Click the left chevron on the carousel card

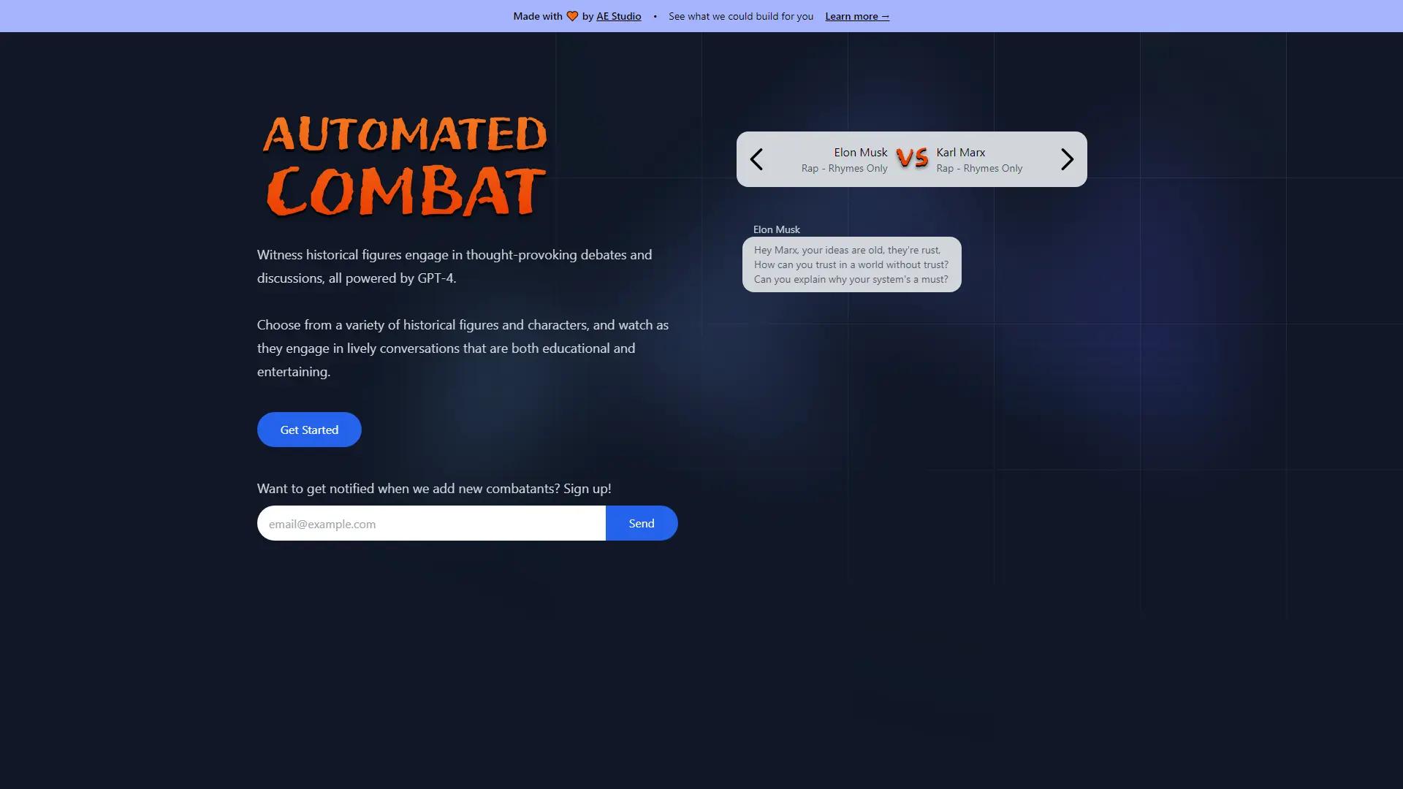click(x=756, y=159)
